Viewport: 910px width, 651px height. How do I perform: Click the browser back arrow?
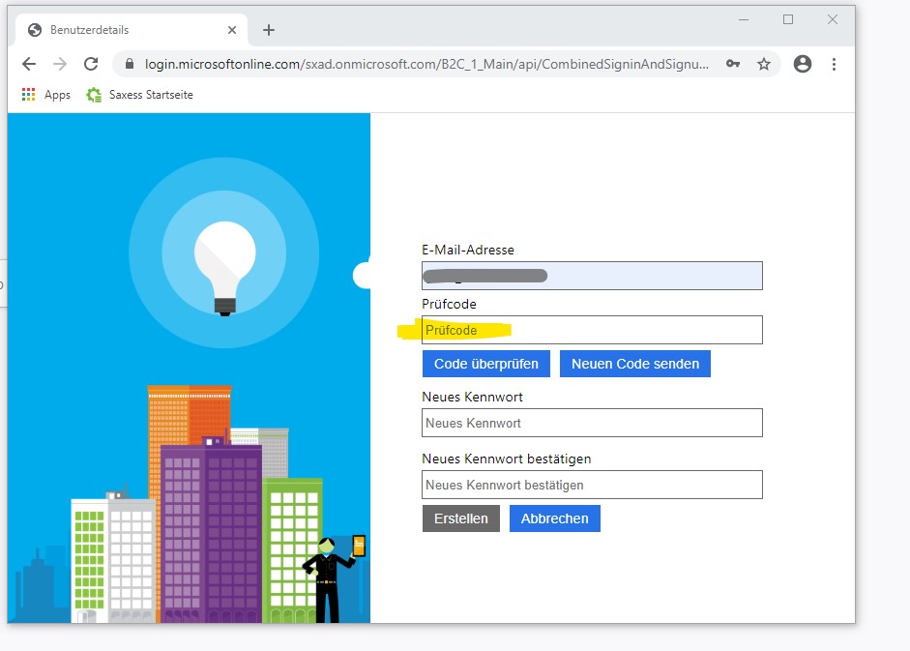click(x=29, y=64)
